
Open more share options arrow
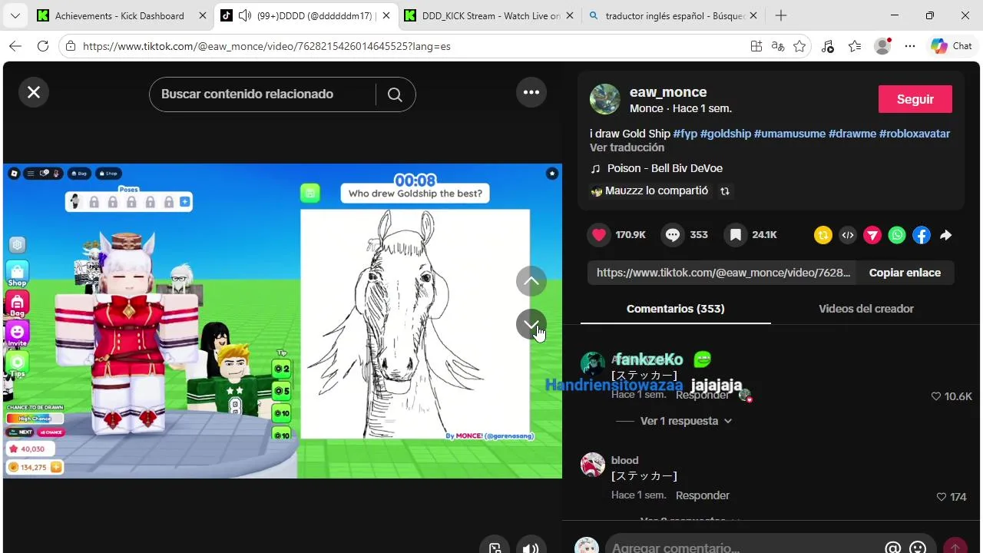tap(946, 235)
